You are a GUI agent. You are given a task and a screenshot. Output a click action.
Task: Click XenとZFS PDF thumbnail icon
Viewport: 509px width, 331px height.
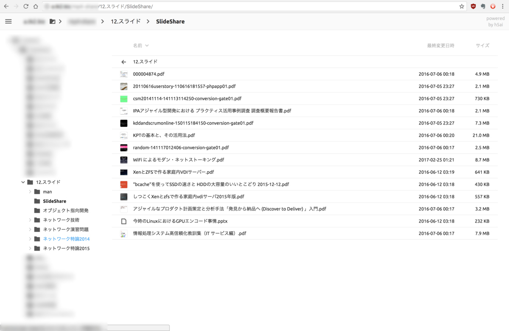tap(123, 172)
